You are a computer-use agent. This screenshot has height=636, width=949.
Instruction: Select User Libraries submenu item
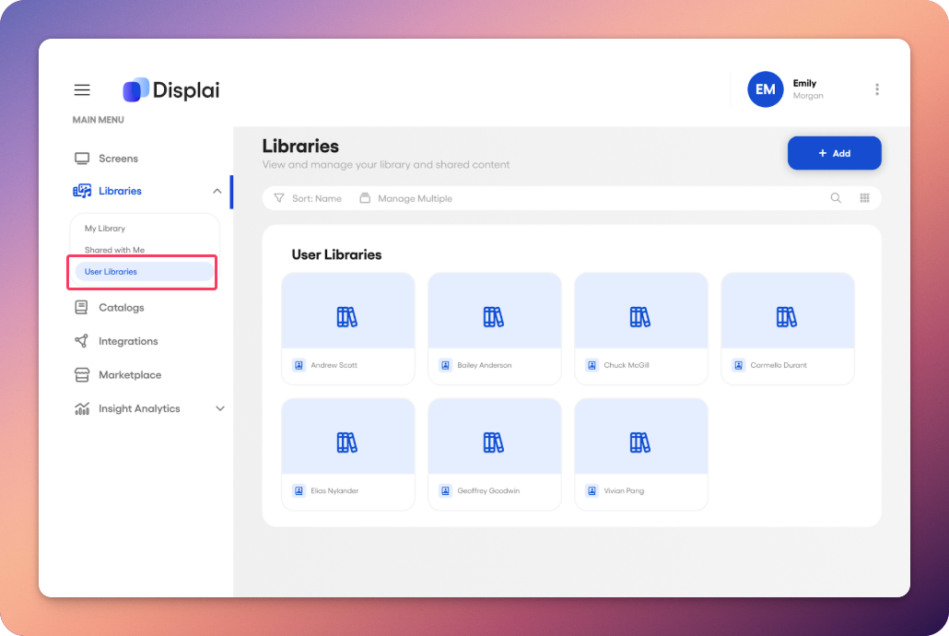tap(144, 271)
